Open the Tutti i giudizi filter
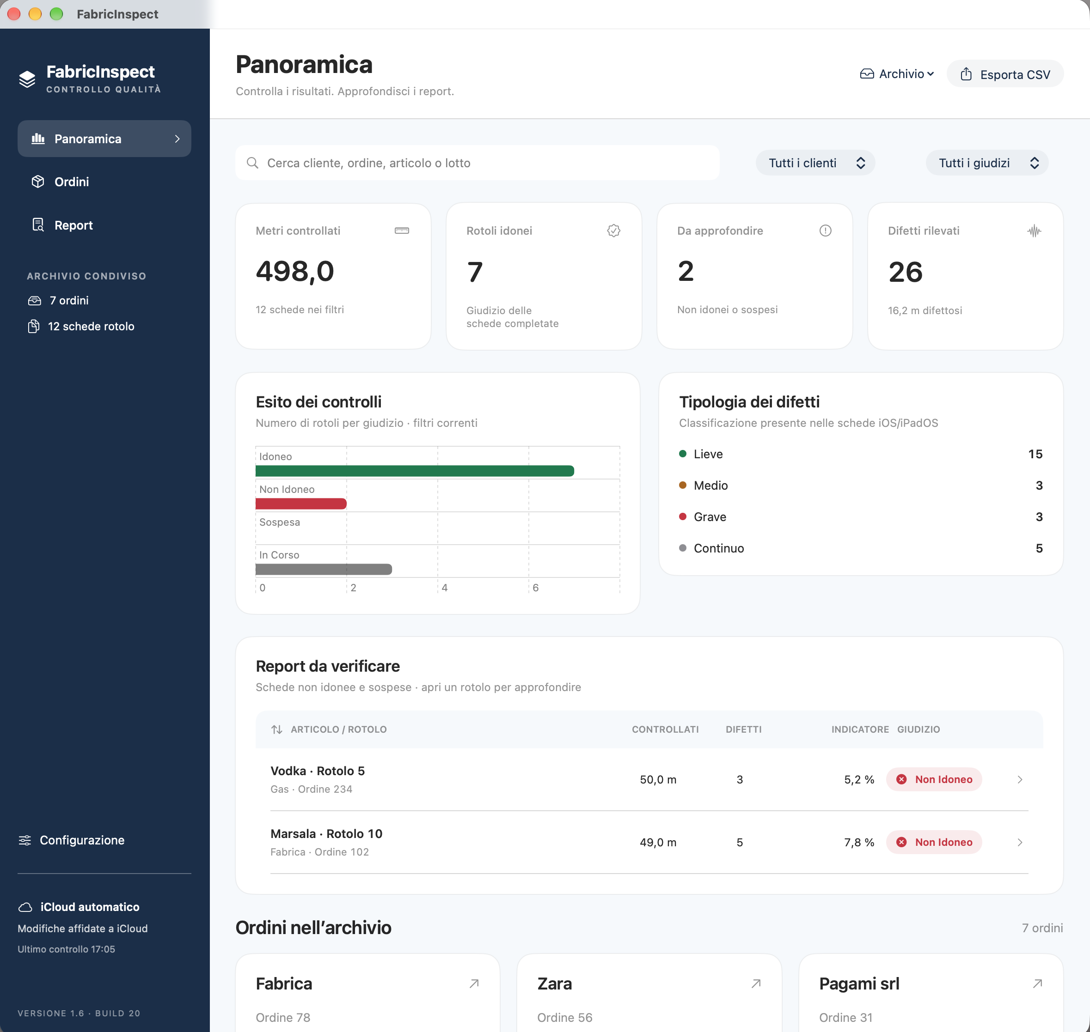The image size is (1090, 1032). [986, 163]
